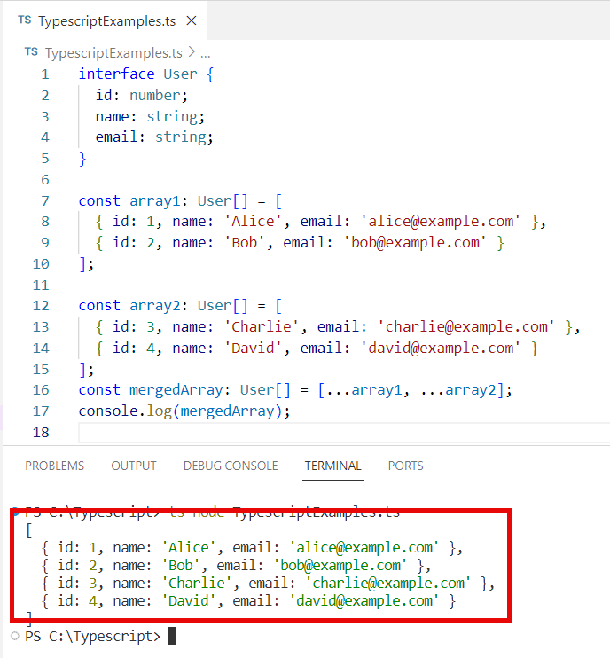The width and height of the screenshot is (610, 658).
Task: Click 'mergedArray' identifier on line 16
Action: (x=176, y=390)
